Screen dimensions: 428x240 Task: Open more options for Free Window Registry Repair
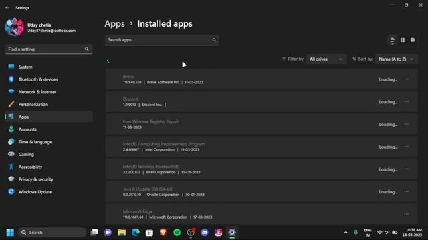click(x=407, y=124)
